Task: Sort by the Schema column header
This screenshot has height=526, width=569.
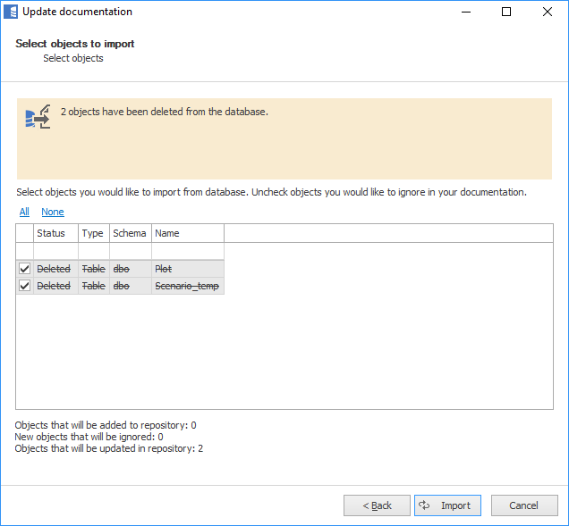Action: point(130,233)
